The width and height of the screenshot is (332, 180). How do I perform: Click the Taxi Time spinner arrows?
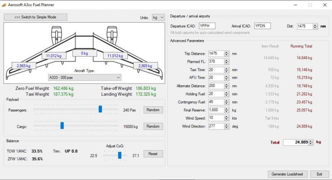click(227, 70)
